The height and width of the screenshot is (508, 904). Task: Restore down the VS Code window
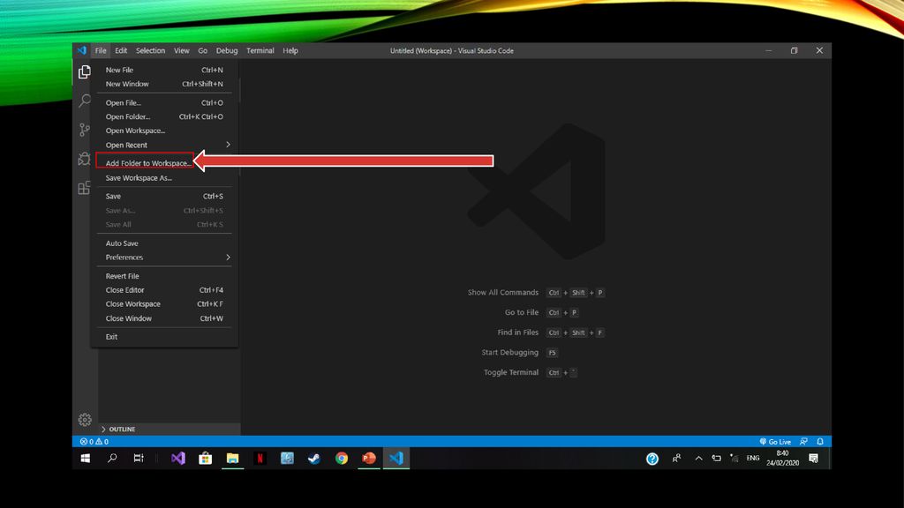coord(794,50)
